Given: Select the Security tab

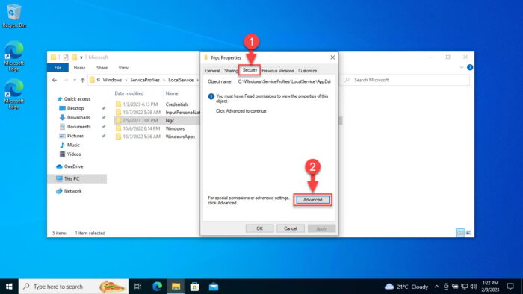Looking at the screenshot, I should [250, 70].
